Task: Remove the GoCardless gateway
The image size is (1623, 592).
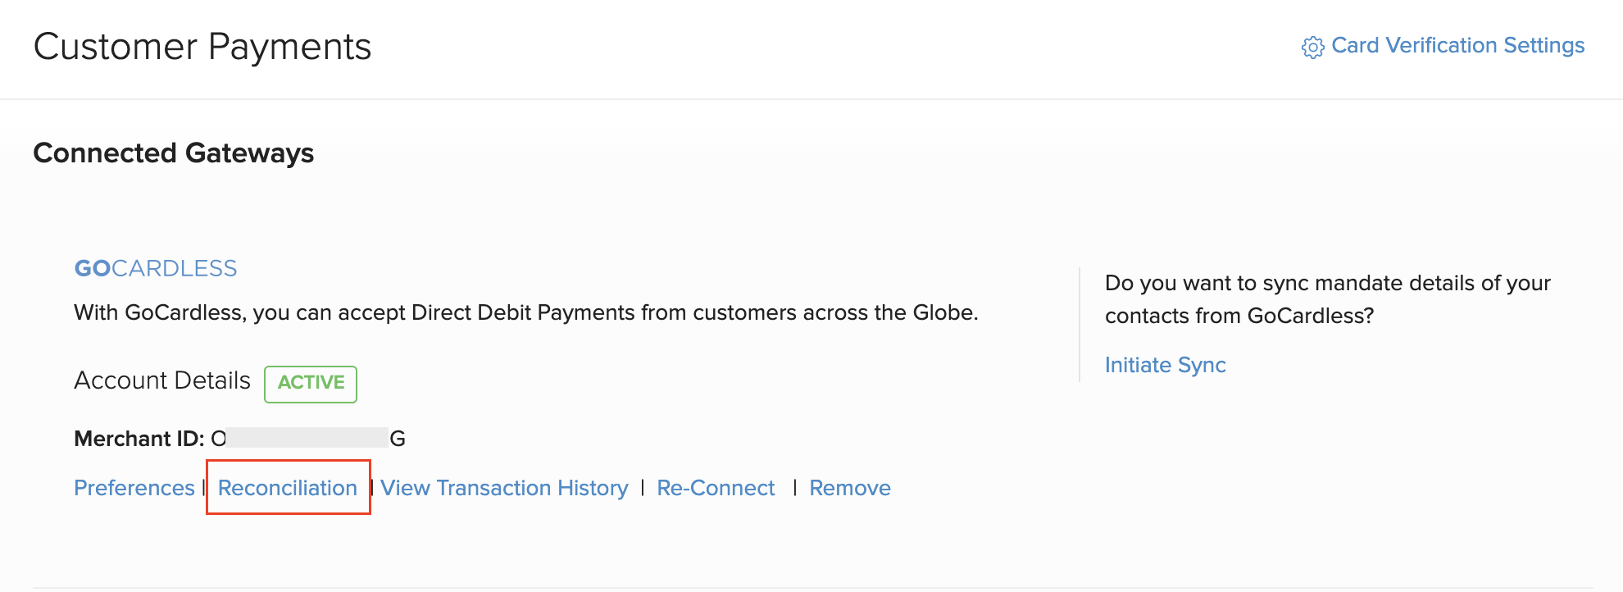Action: click(x=850, y=488)
